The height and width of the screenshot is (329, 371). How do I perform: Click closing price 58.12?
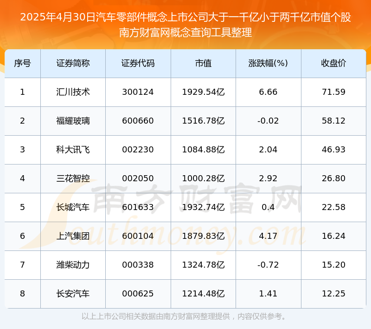tap(333, 121)
